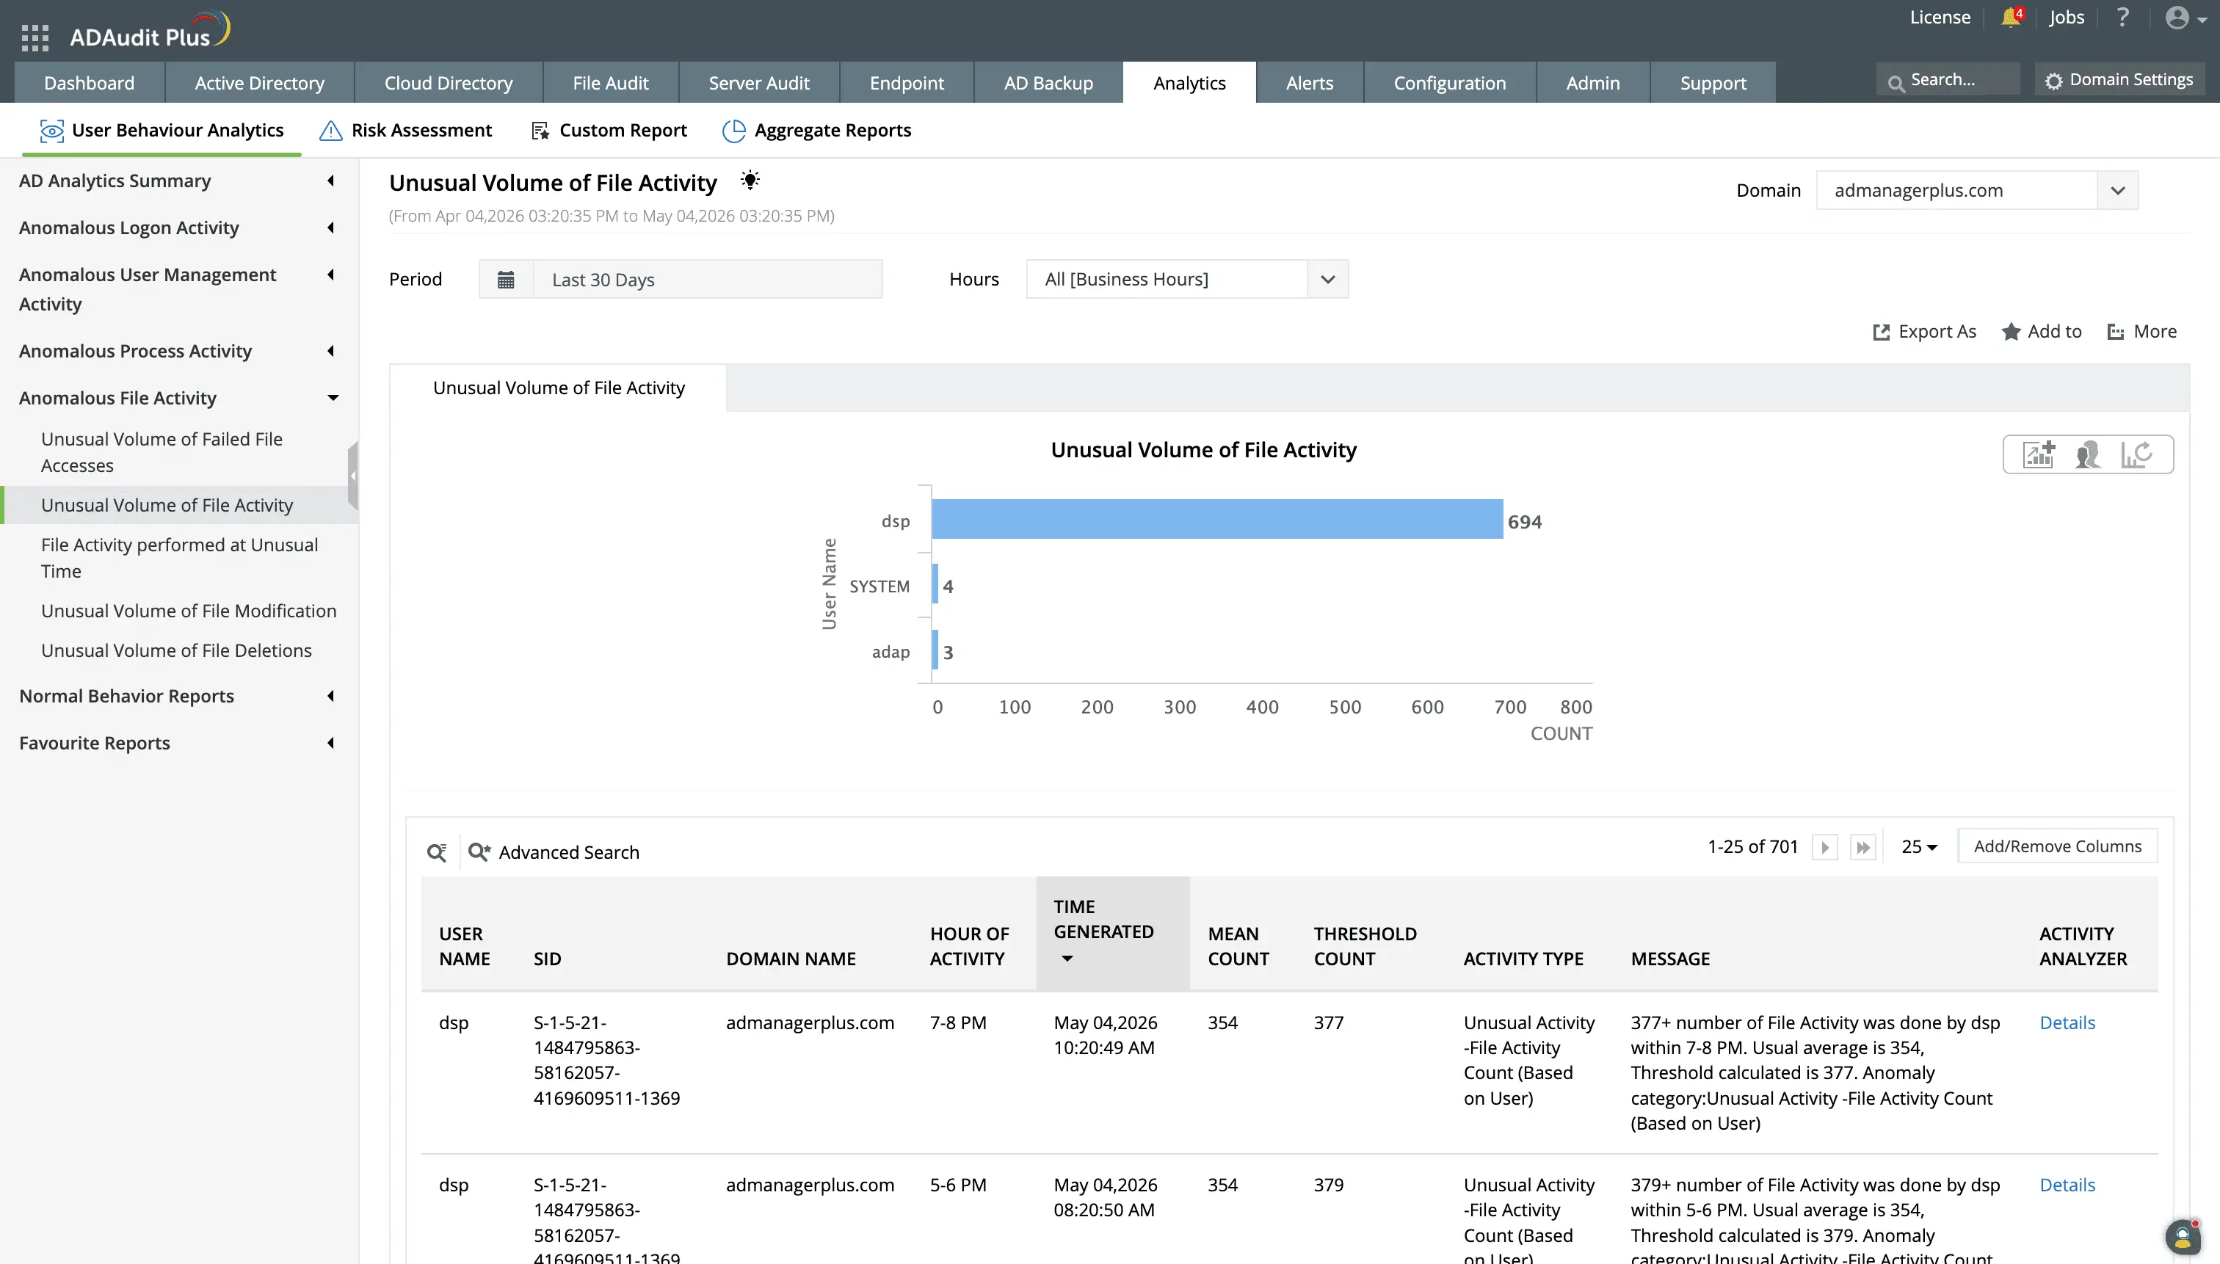Switch to the Alerts tab
The width and height of the screenshot is (2220, 1264).
click(1309, 82)
